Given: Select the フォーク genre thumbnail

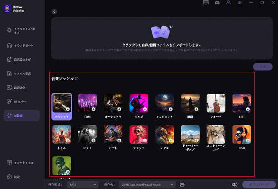Looking at the screenshot, I should (216, 103).
